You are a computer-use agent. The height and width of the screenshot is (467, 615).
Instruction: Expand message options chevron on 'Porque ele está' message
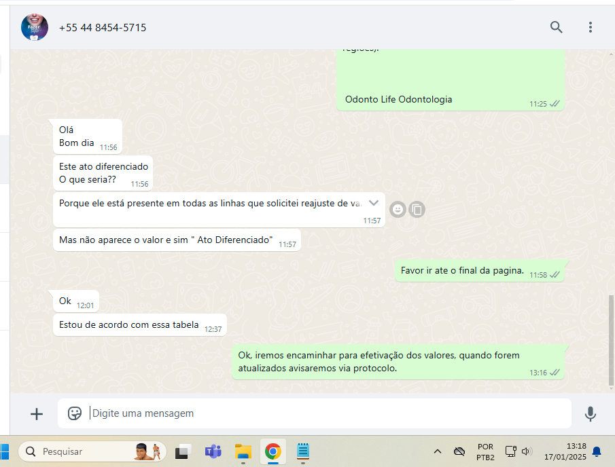pyautogui.click(x=374, y=202)
